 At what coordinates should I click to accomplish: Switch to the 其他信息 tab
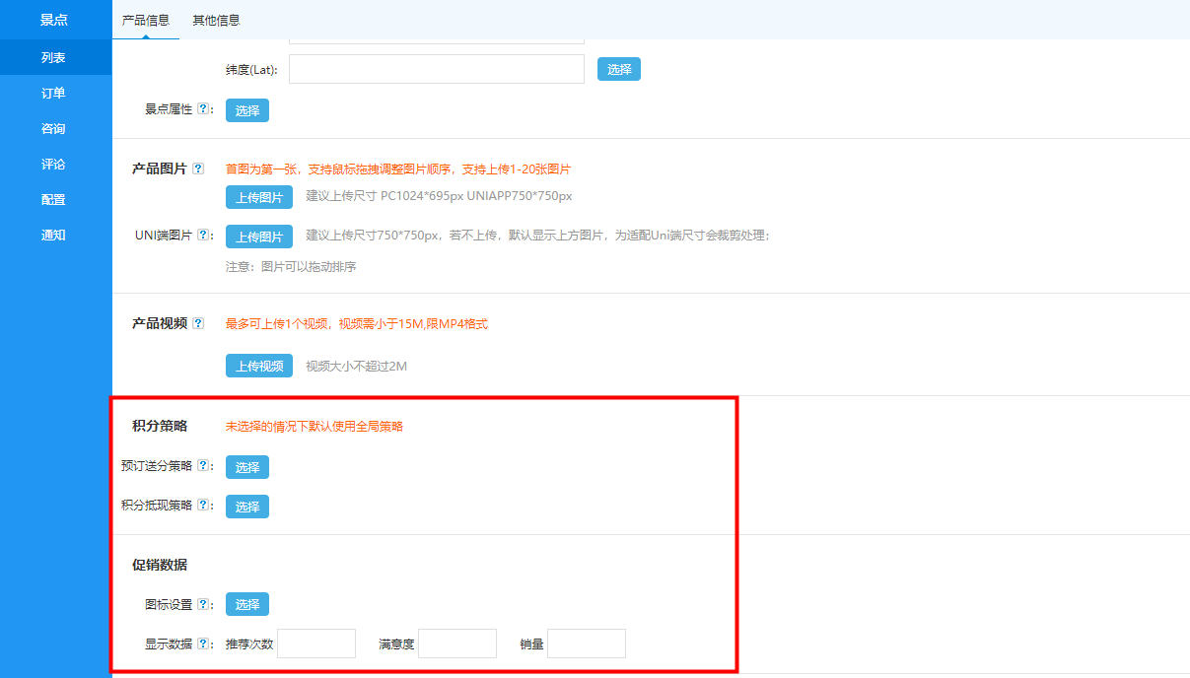[x=216, y=20]
